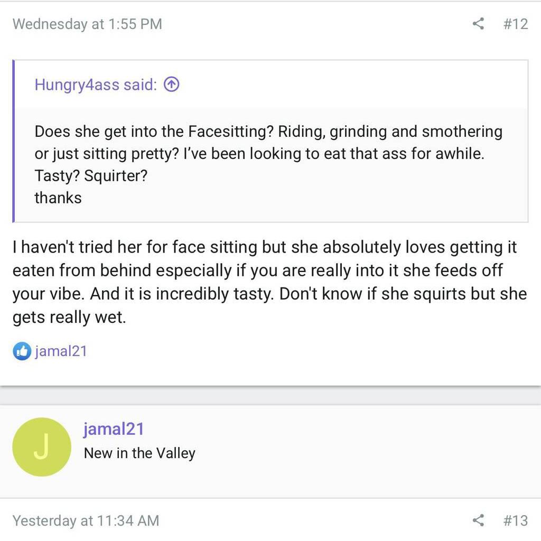541x541 pixels.
Task: Click jamal21 in the likes row
Action: [61, 351]
